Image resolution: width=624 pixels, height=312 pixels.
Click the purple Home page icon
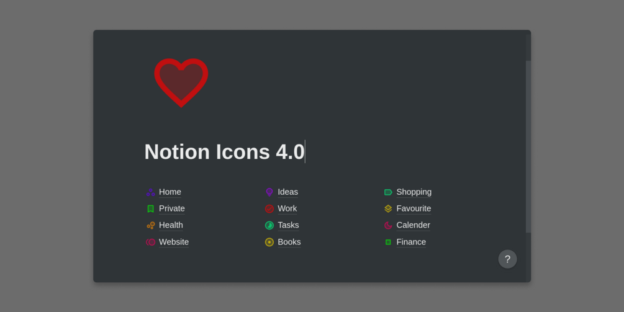tap(150, 192)
